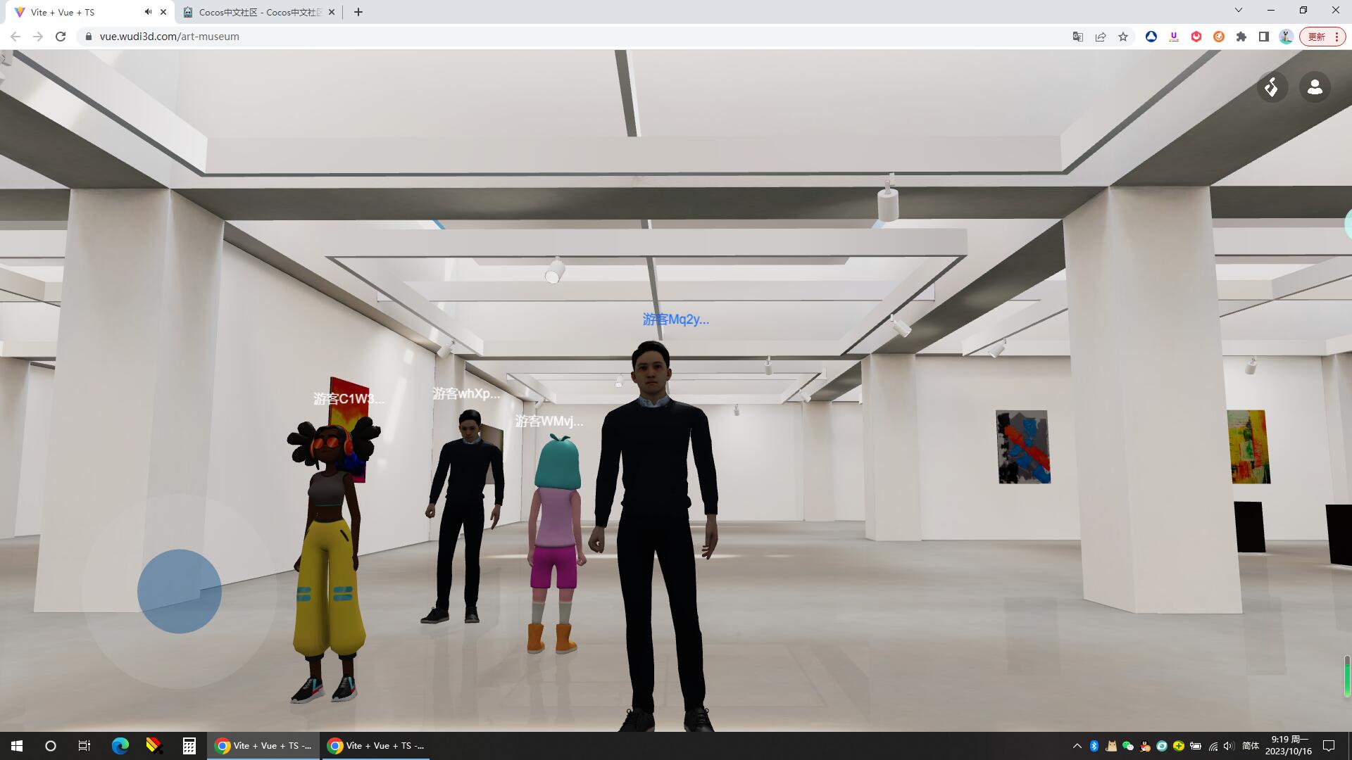Open the Chrome extensions puzzle icon

[1241, 37]
